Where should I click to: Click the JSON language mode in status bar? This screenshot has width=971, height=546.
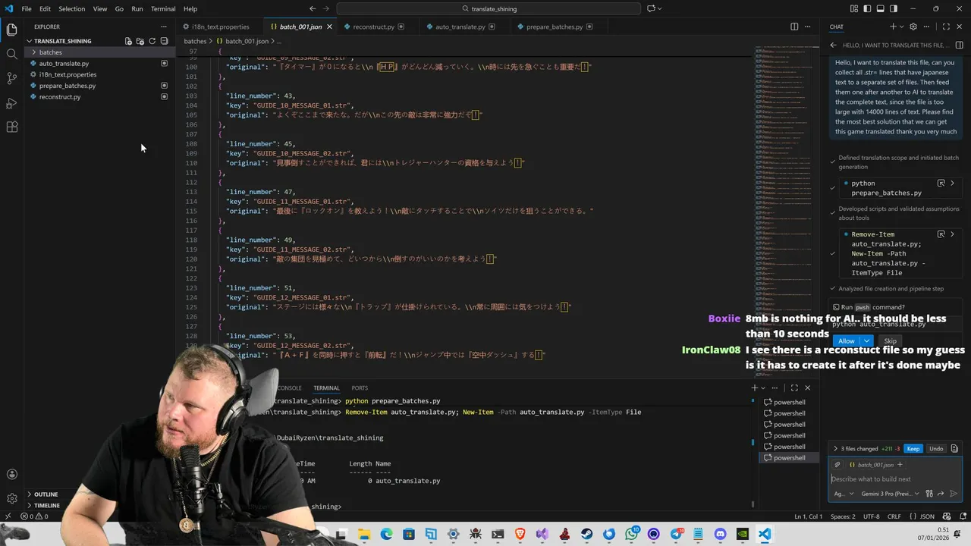point(927,516)
